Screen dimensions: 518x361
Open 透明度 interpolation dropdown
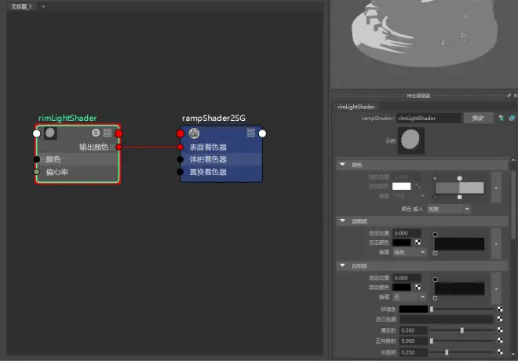pyautogui.click(x=409, y=253)
